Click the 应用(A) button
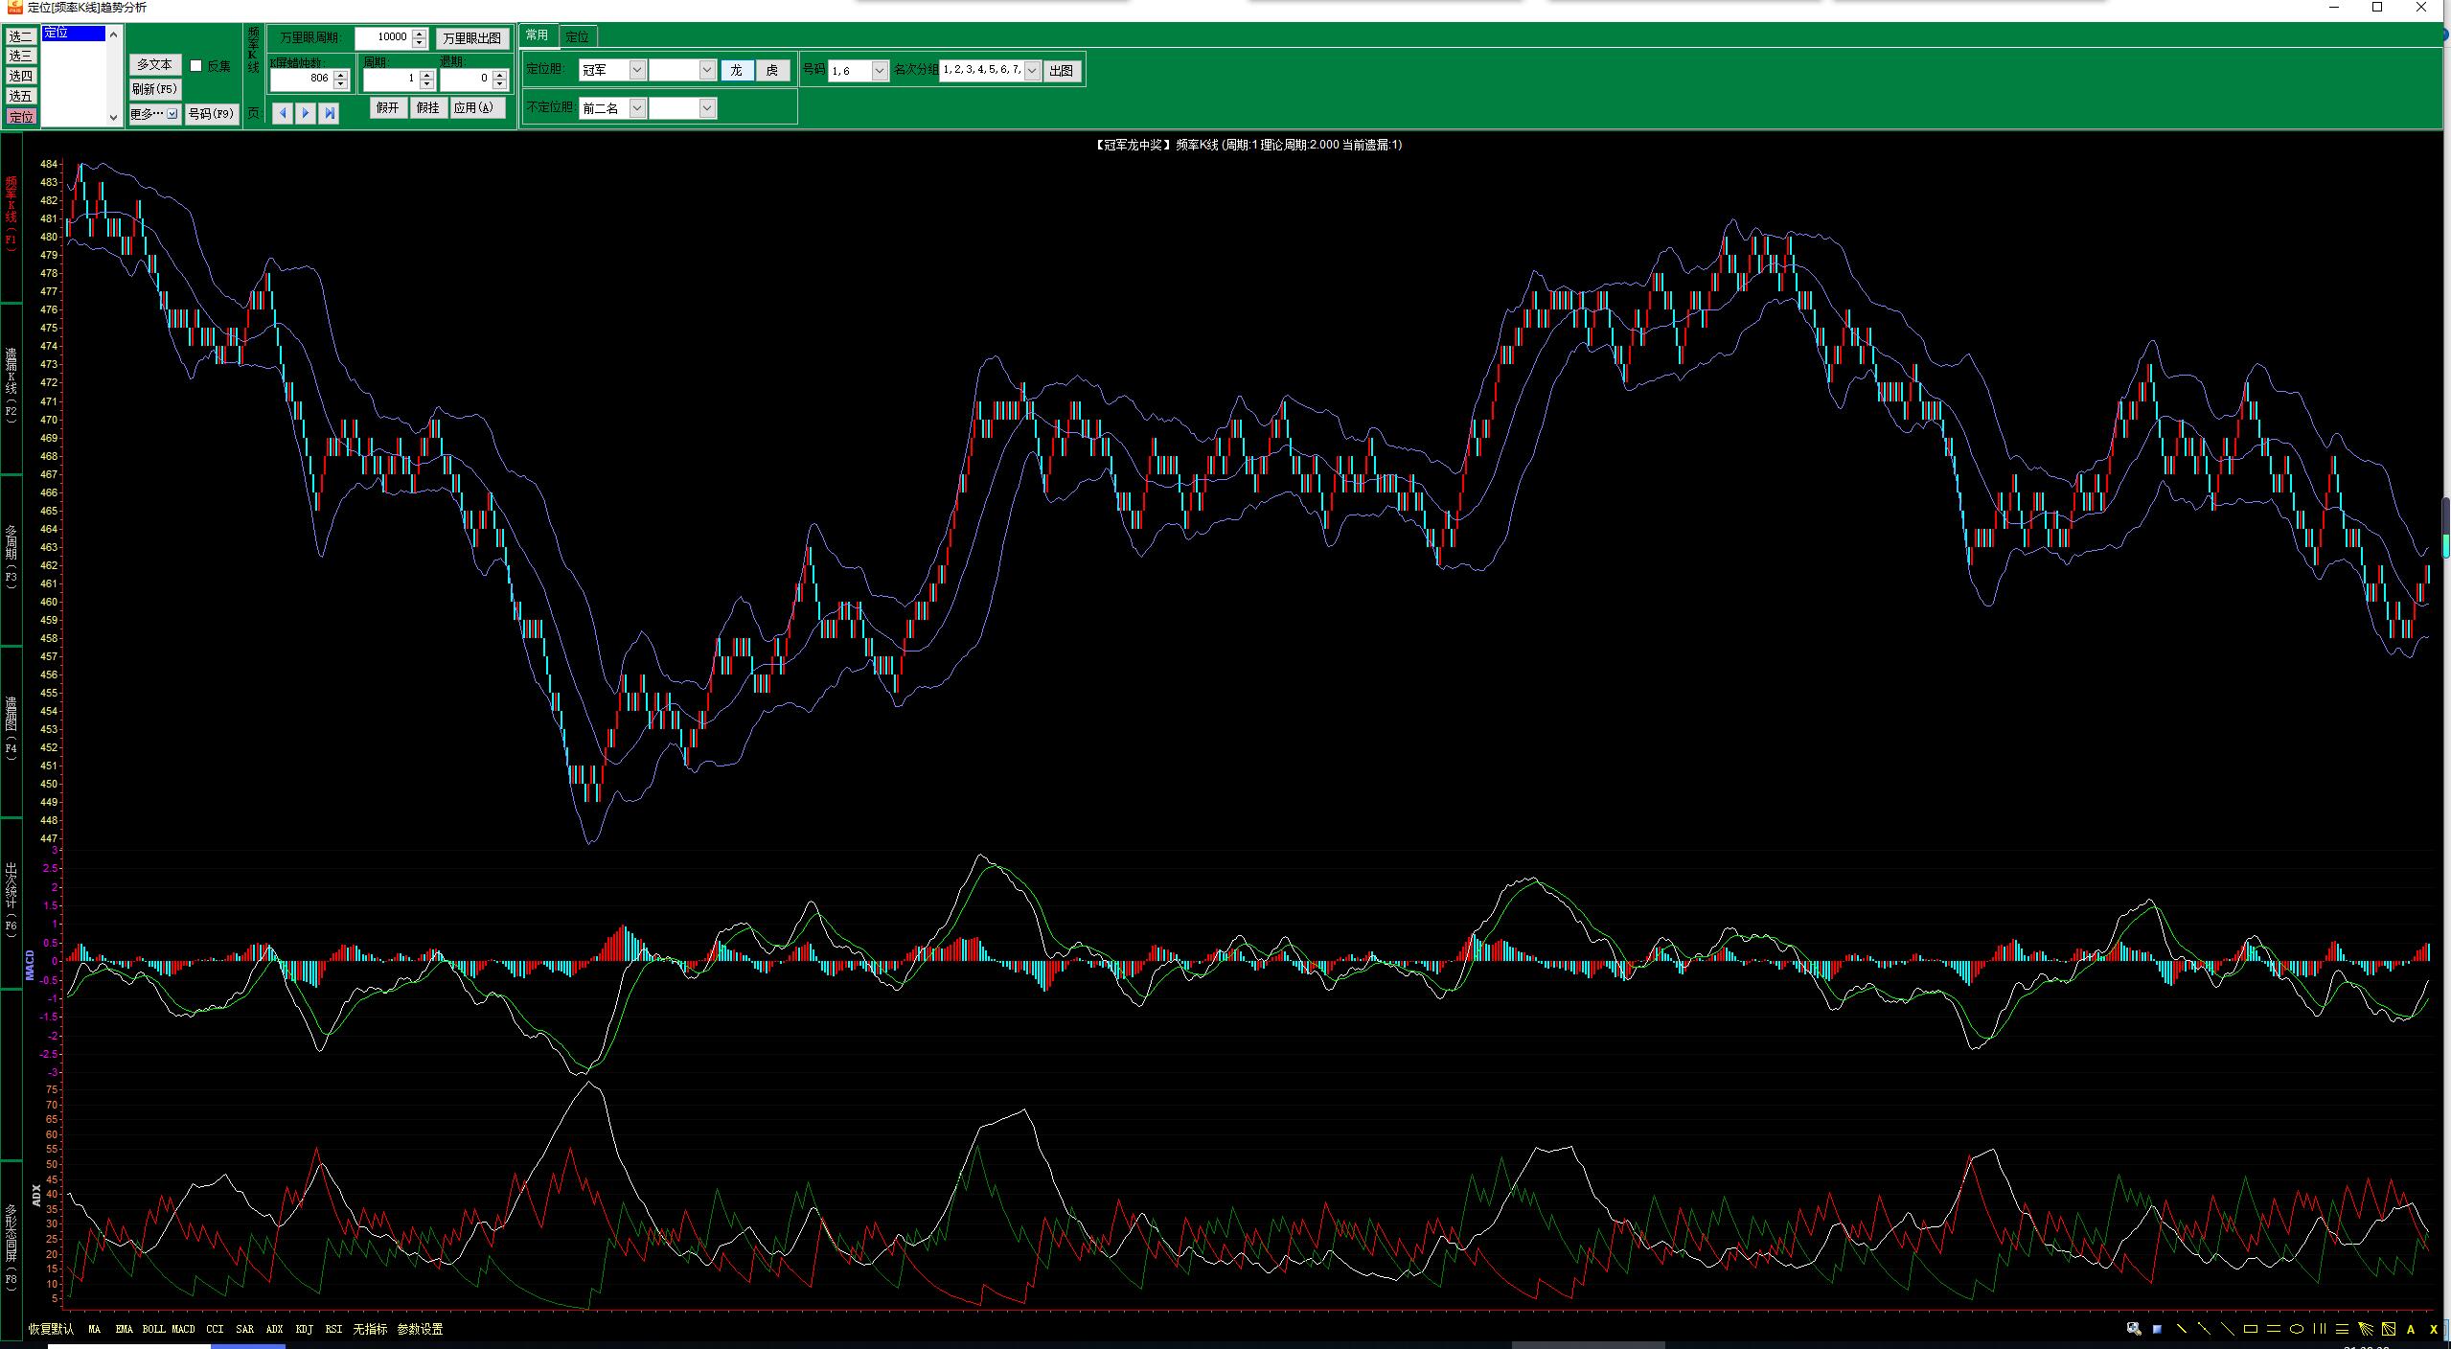Image resolution: width=2451 pixels, height=1349 pixels. [x=476, y=108]
